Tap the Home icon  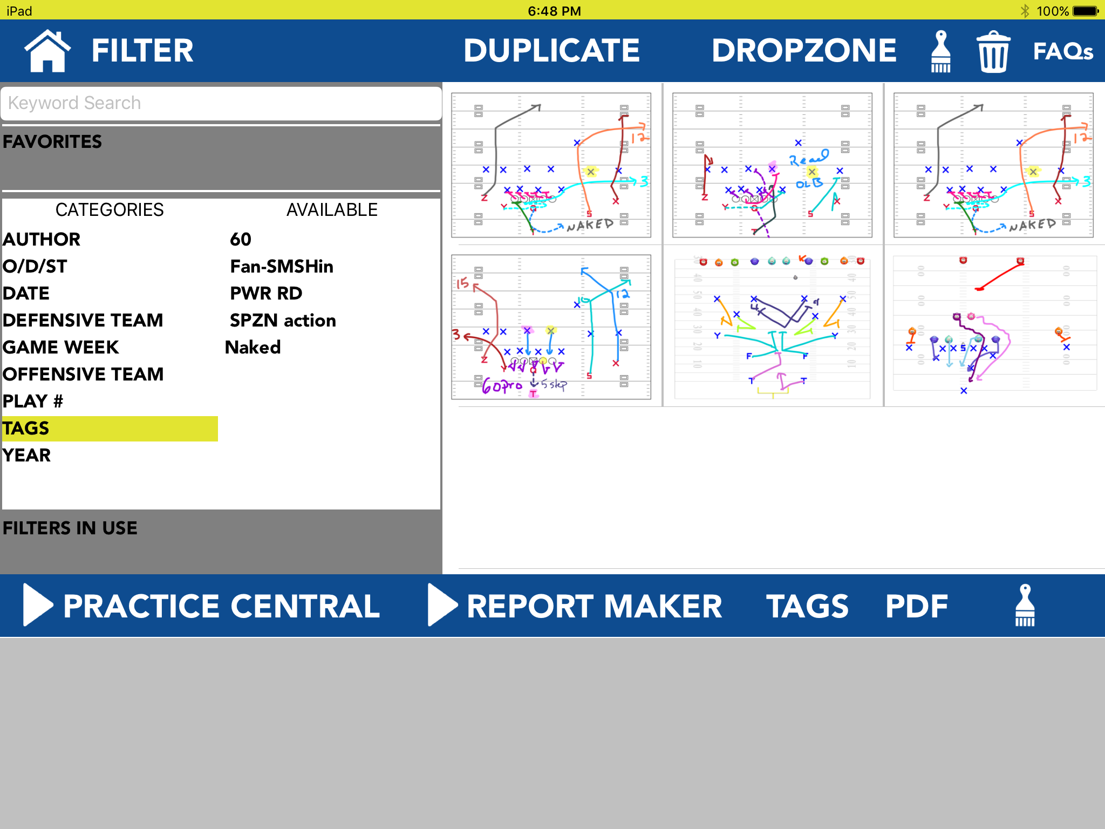pyautogui.click(x=47, y=51)
